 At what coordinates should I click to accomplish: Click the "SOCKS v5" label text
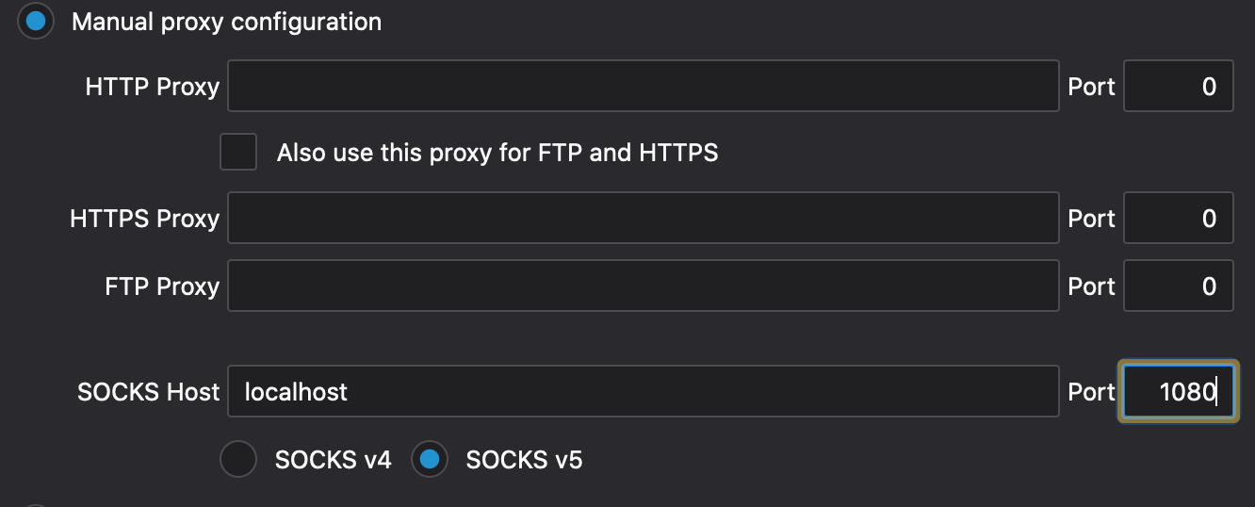[x=524, y=460]
